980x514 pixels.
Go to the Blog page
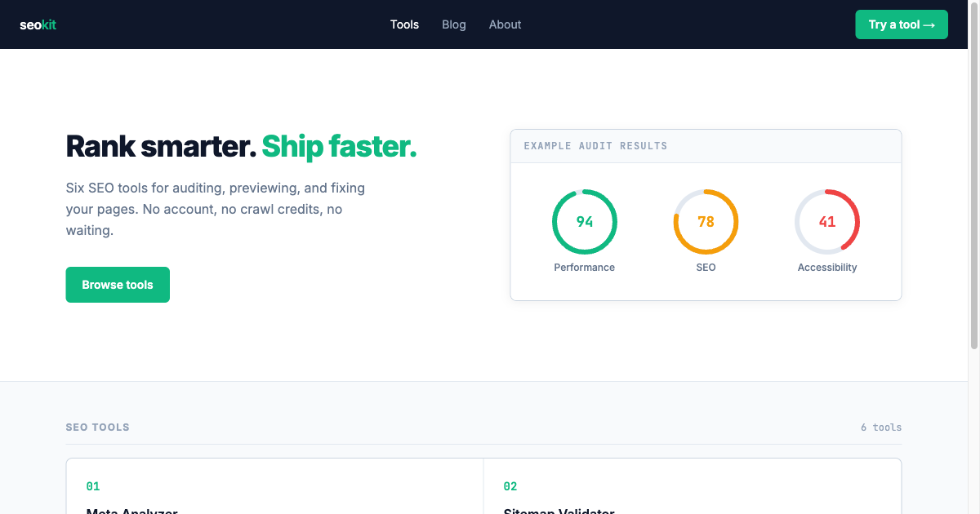pyautogui.click(x=454, y=24)
